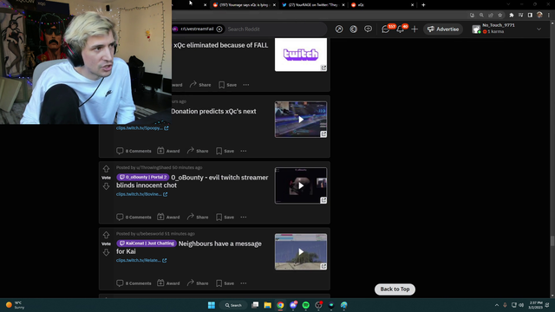
Task: Downvote the 0_oBounty post
Action: [106, 186]
